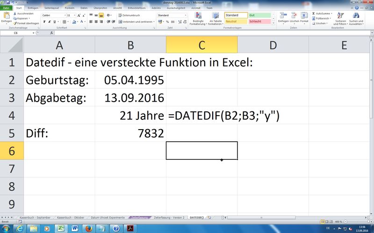The image size is (374, 233).
Task: Open the Datei tab
Action: (x=6, y=8)
